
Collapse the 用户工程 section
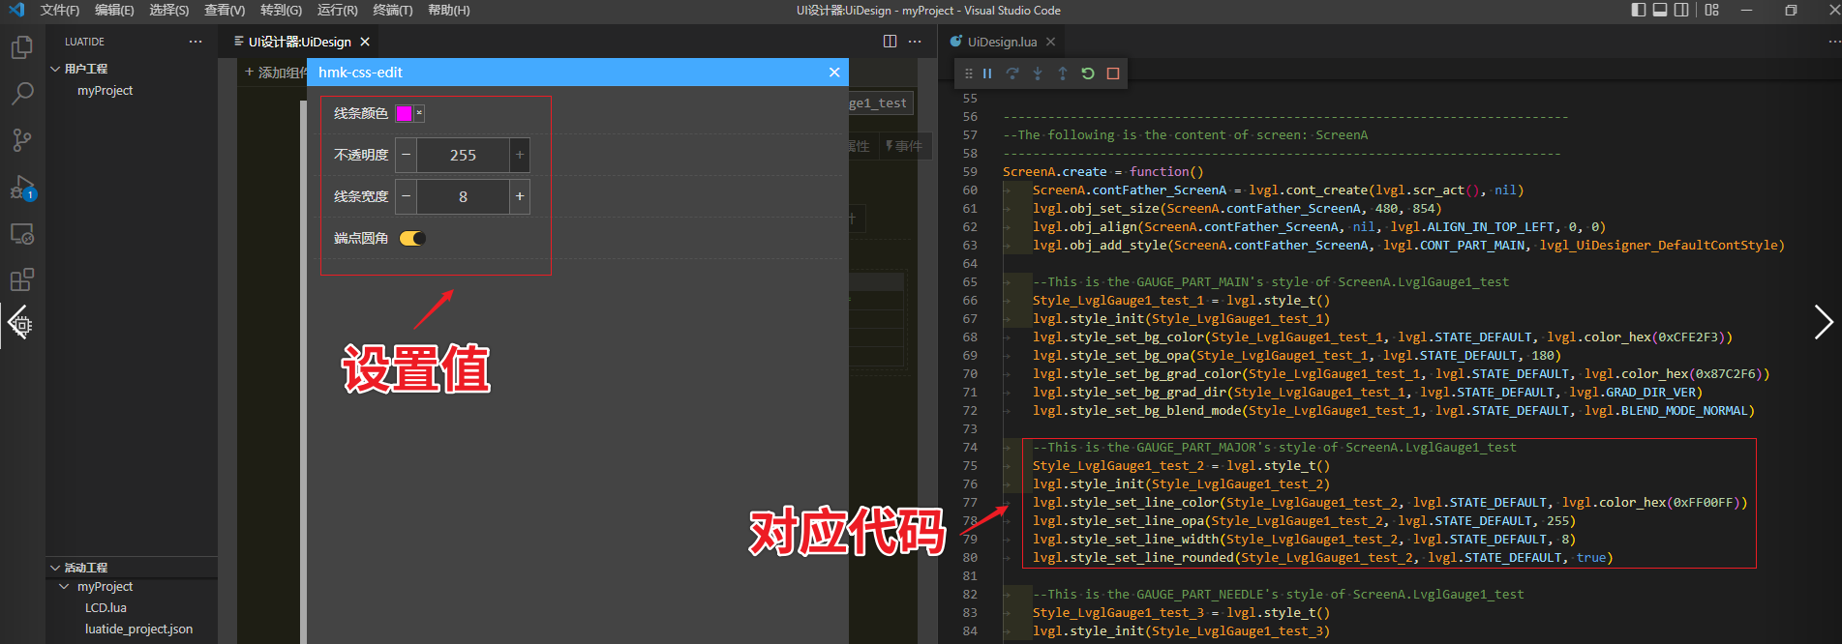(55, 69)
